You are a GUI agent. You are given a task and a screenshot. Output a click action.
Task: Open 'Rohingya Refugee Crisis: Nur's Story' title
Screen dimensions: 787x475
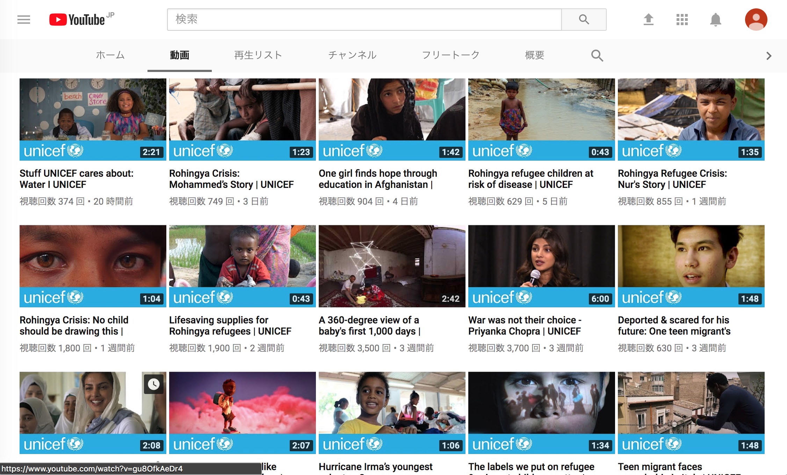672,179
